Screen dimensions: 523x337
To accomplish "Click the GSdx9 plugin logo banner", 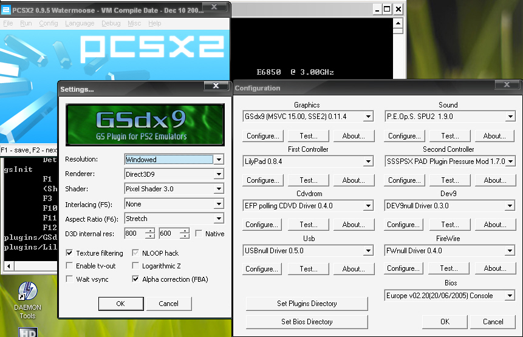I will click(x=145, y=124).
